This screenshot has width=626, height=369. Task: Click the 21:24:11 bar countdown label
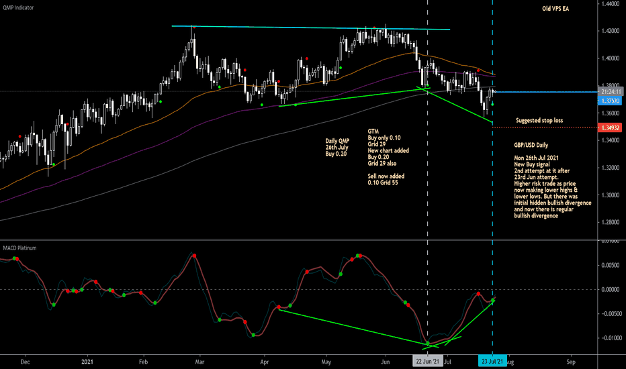coord(610,92)
